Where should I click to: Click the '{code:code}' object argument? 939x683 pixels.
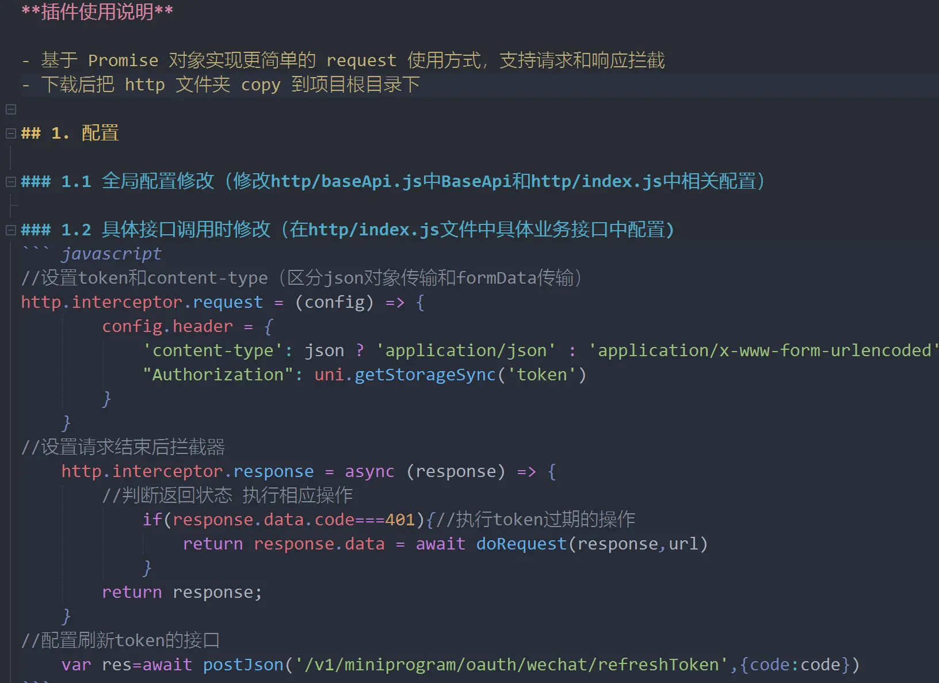point(795,665)
